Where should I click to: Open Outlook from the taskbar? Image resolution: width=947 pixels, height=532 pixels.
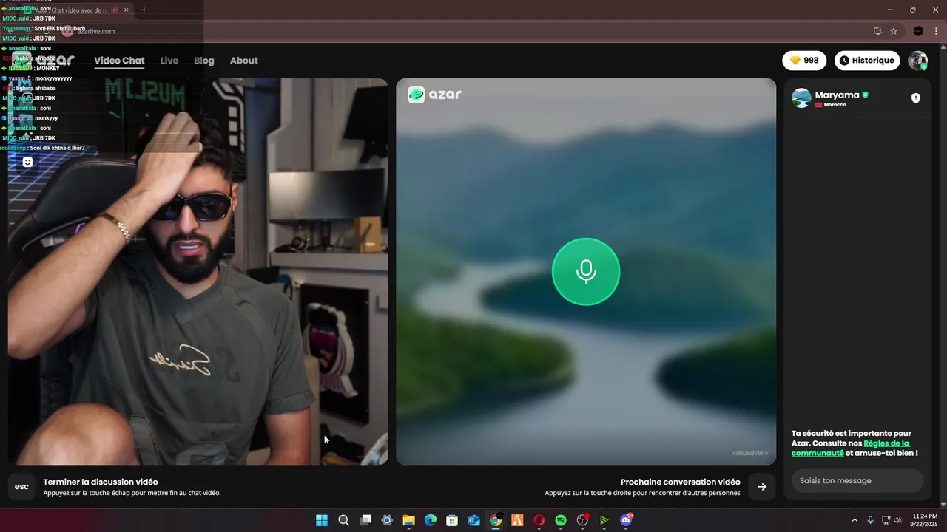tap(474, 520)
